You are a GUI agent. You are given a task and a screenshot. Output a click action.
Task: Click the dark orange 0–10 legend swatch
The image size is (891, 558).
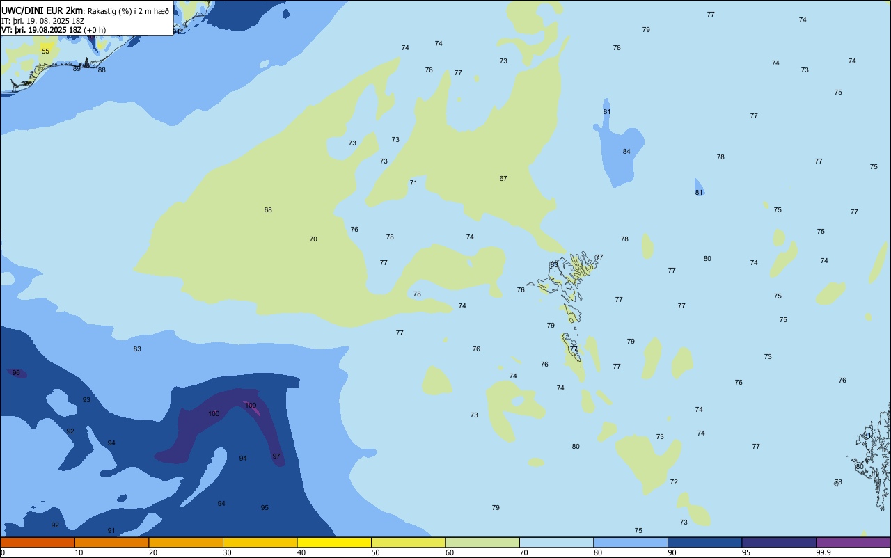coord(38,542)
